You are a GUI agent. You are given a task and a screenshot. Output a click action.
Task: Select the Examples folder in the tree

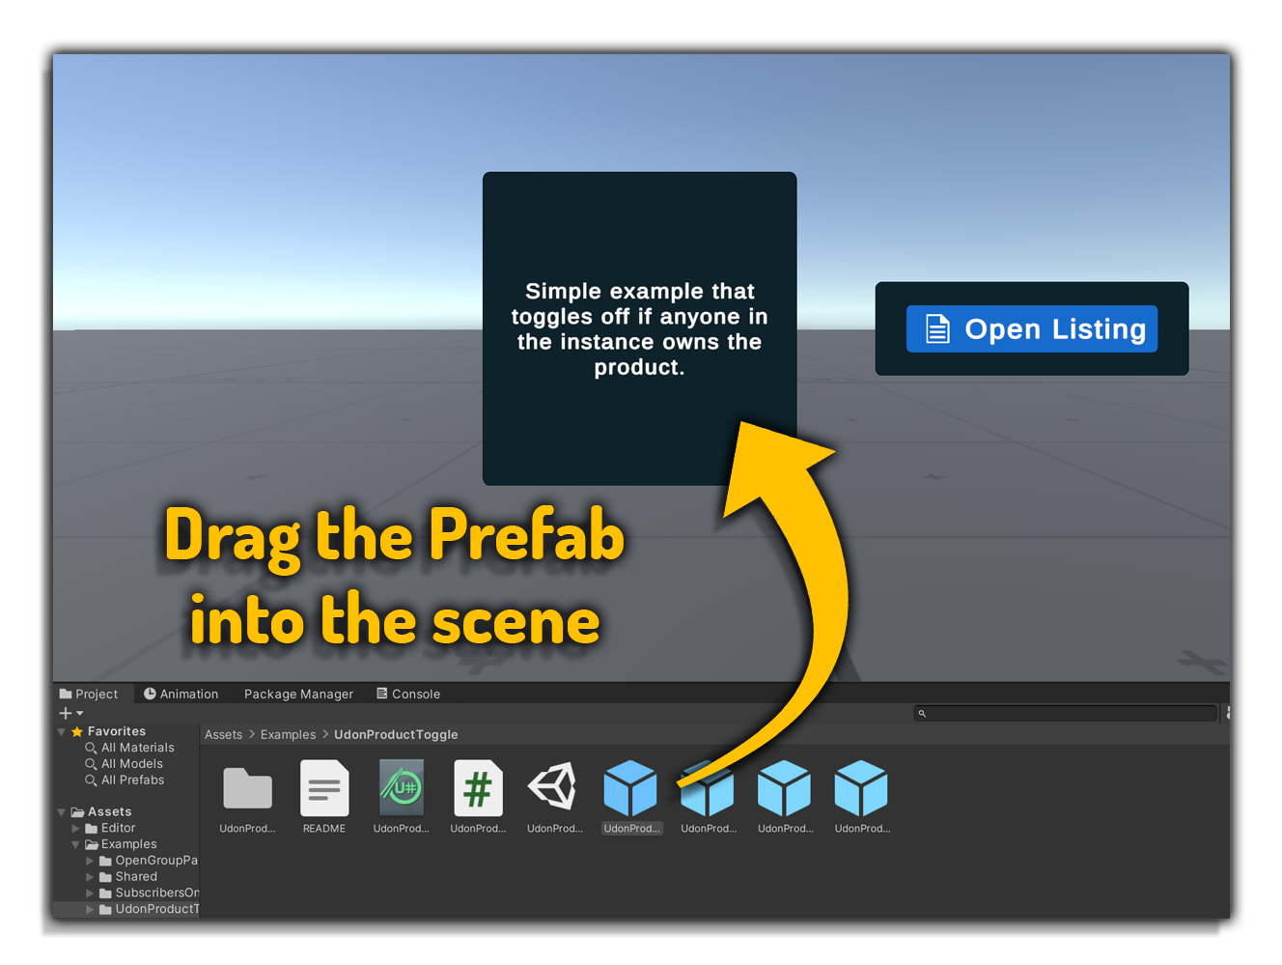coord(126,845)
